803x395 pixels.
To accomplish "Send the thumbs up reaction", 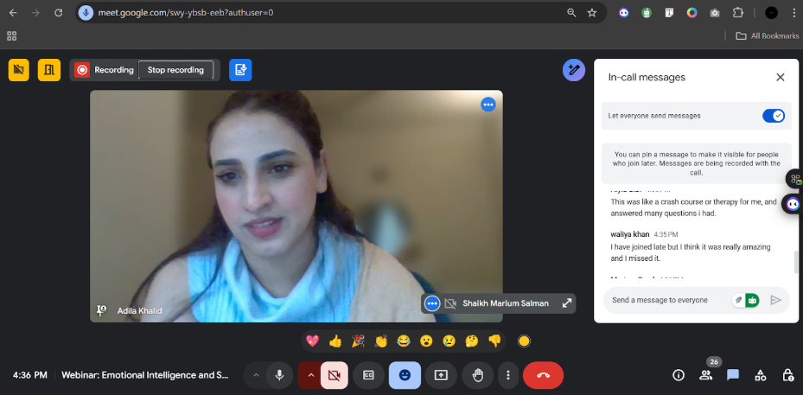I will (335, 341).
